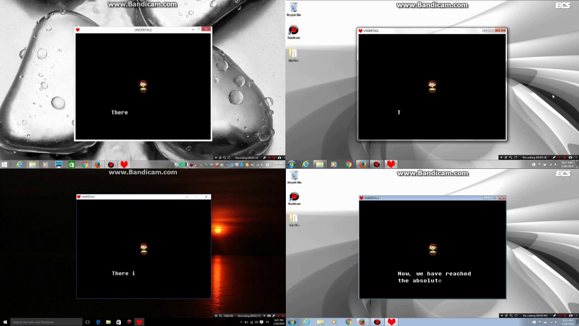Launch Chrome from the top-left desktop taskbar

(x=85, y=165)
